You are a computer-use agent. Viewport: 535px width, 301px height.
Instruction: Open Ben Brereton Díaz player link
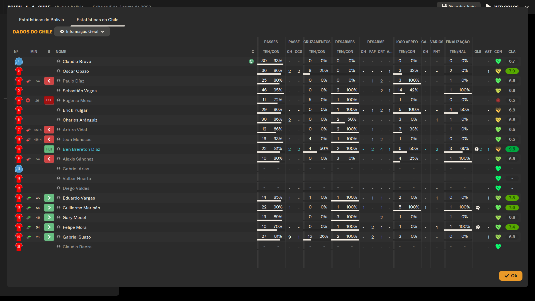point(81,149)
